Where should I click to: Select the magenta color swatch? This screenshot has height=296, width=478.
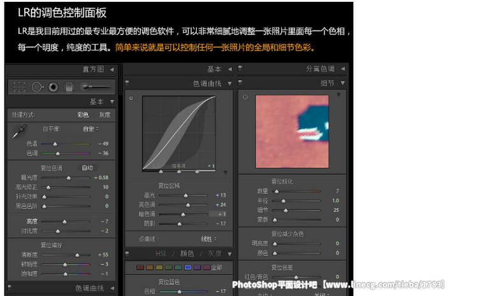pyautogui.click(x=206, y=267)
